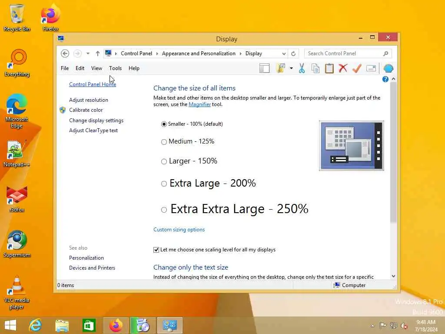Screen dimensions: 445x334
Task: Click the blue shell toolbar icon
Action: tap(388, 68)
